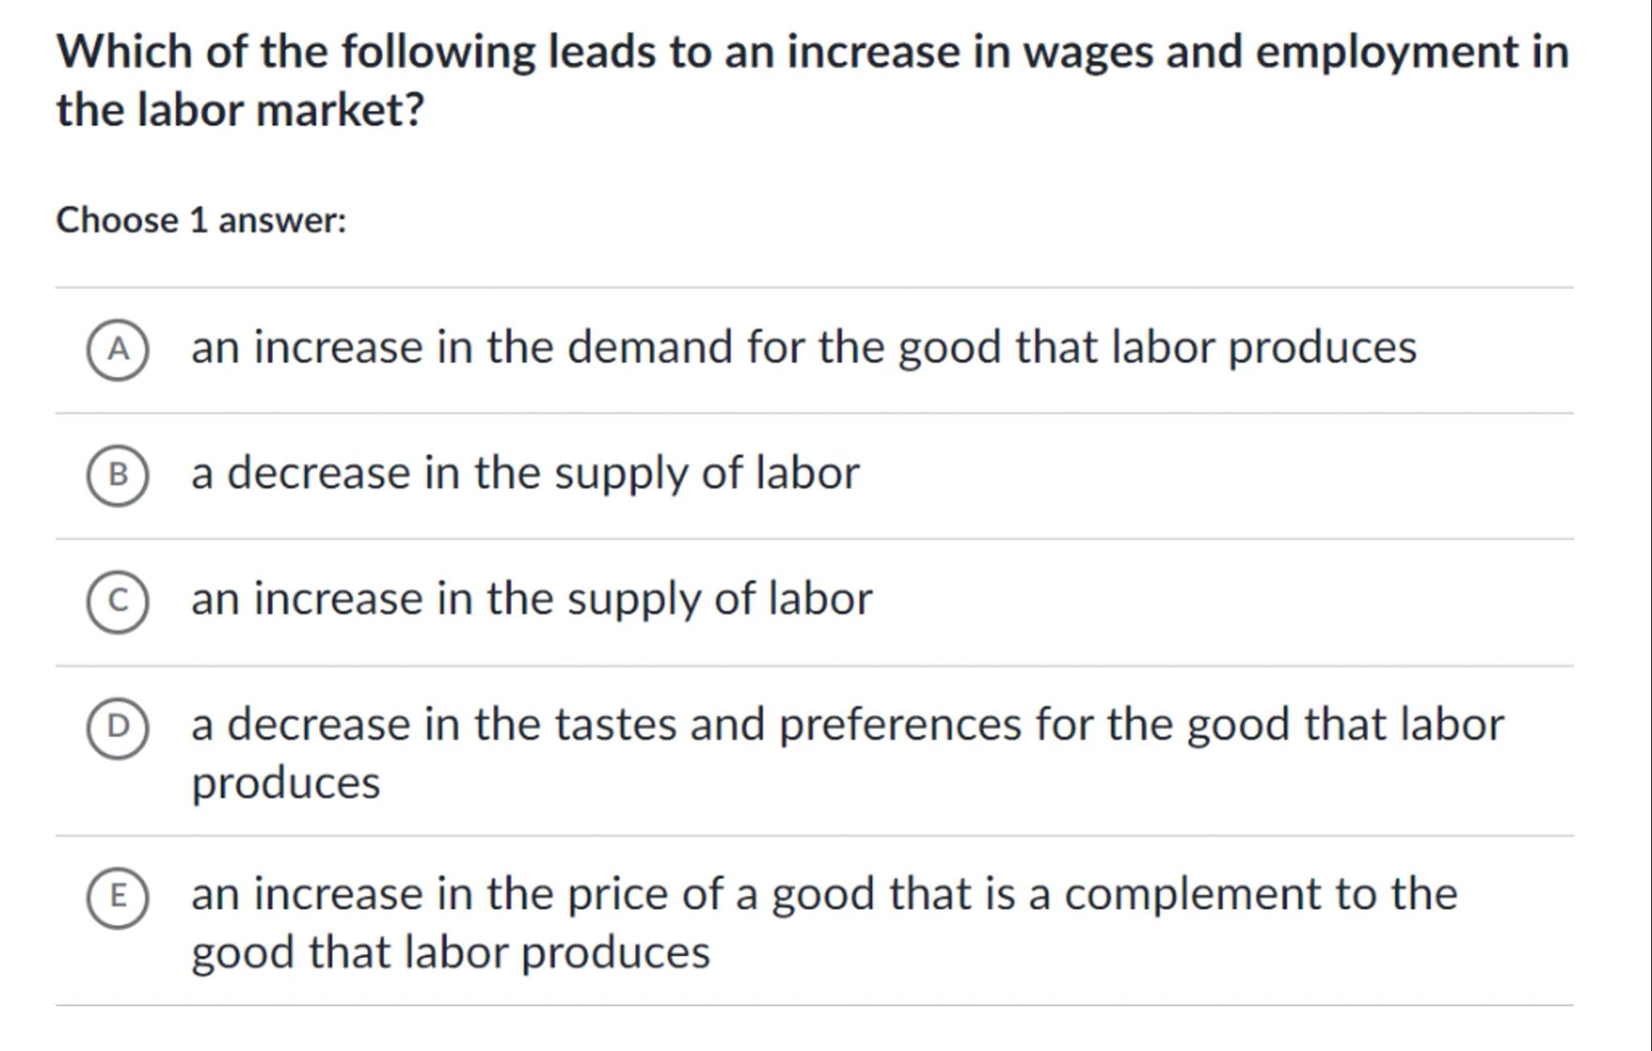Click "the labor market?" in the question

[x=240, y=110]
